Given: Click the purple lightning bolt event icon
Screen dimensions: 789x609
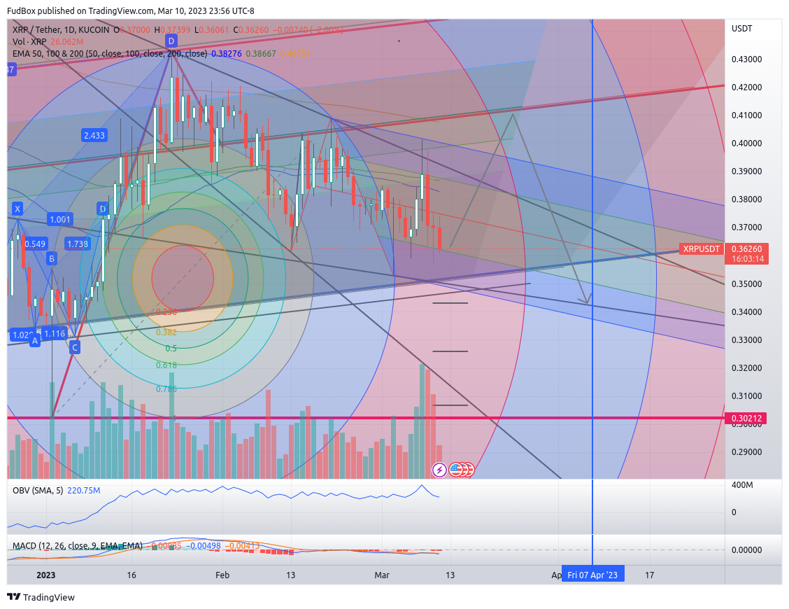Looking at the screenshot, I should (x=439, y=470).
